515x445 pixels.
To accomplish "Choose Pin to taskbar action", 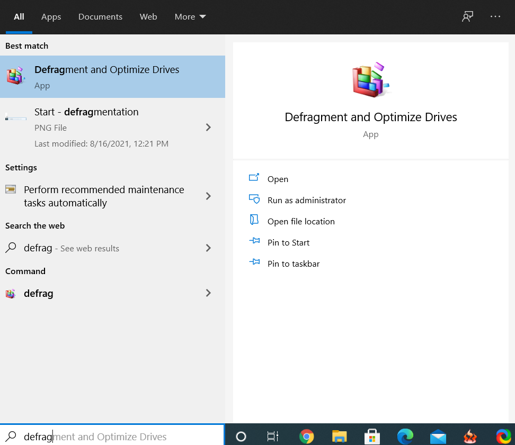I will (x=293, y=264).
